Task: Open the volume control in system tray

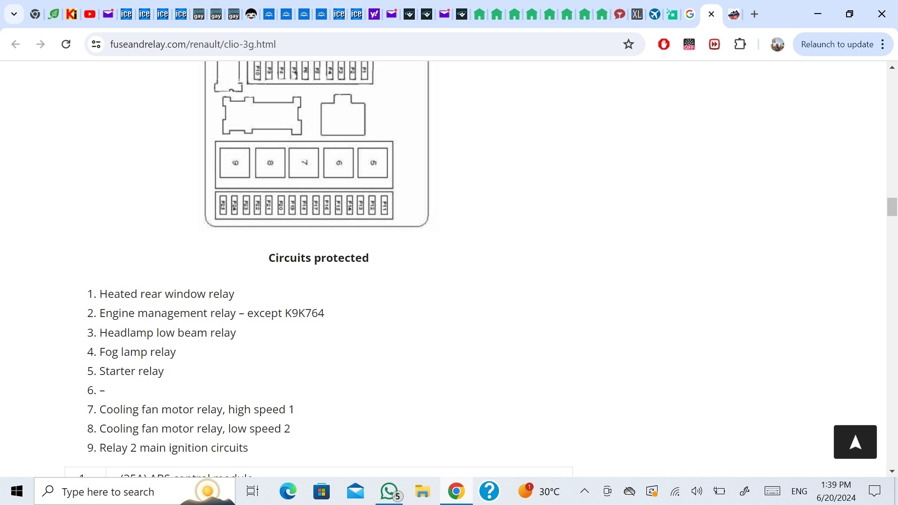Action: (696, 491)
